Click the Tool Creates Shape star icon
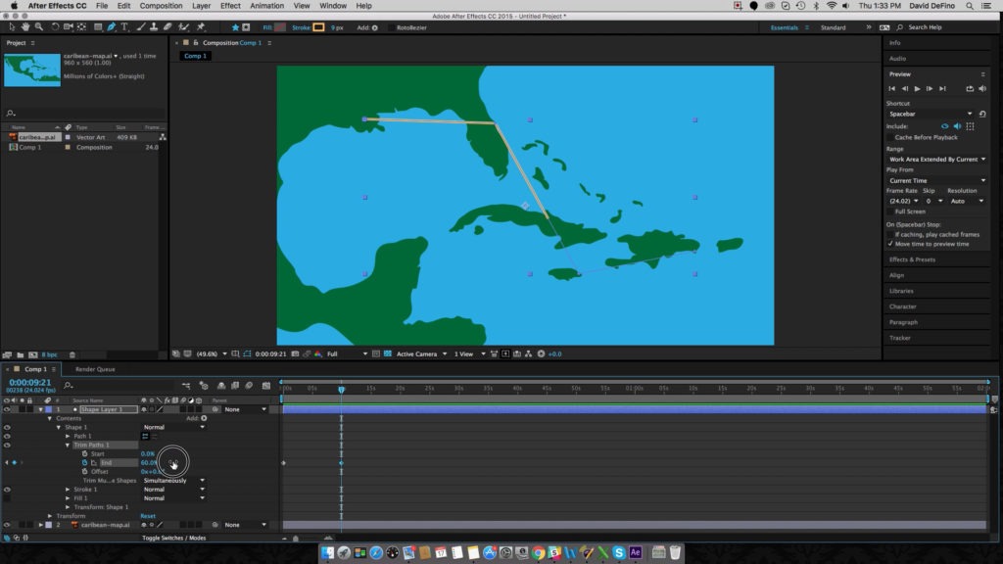The width and height of the screenshot is (1003, 564). coord(235,27)
